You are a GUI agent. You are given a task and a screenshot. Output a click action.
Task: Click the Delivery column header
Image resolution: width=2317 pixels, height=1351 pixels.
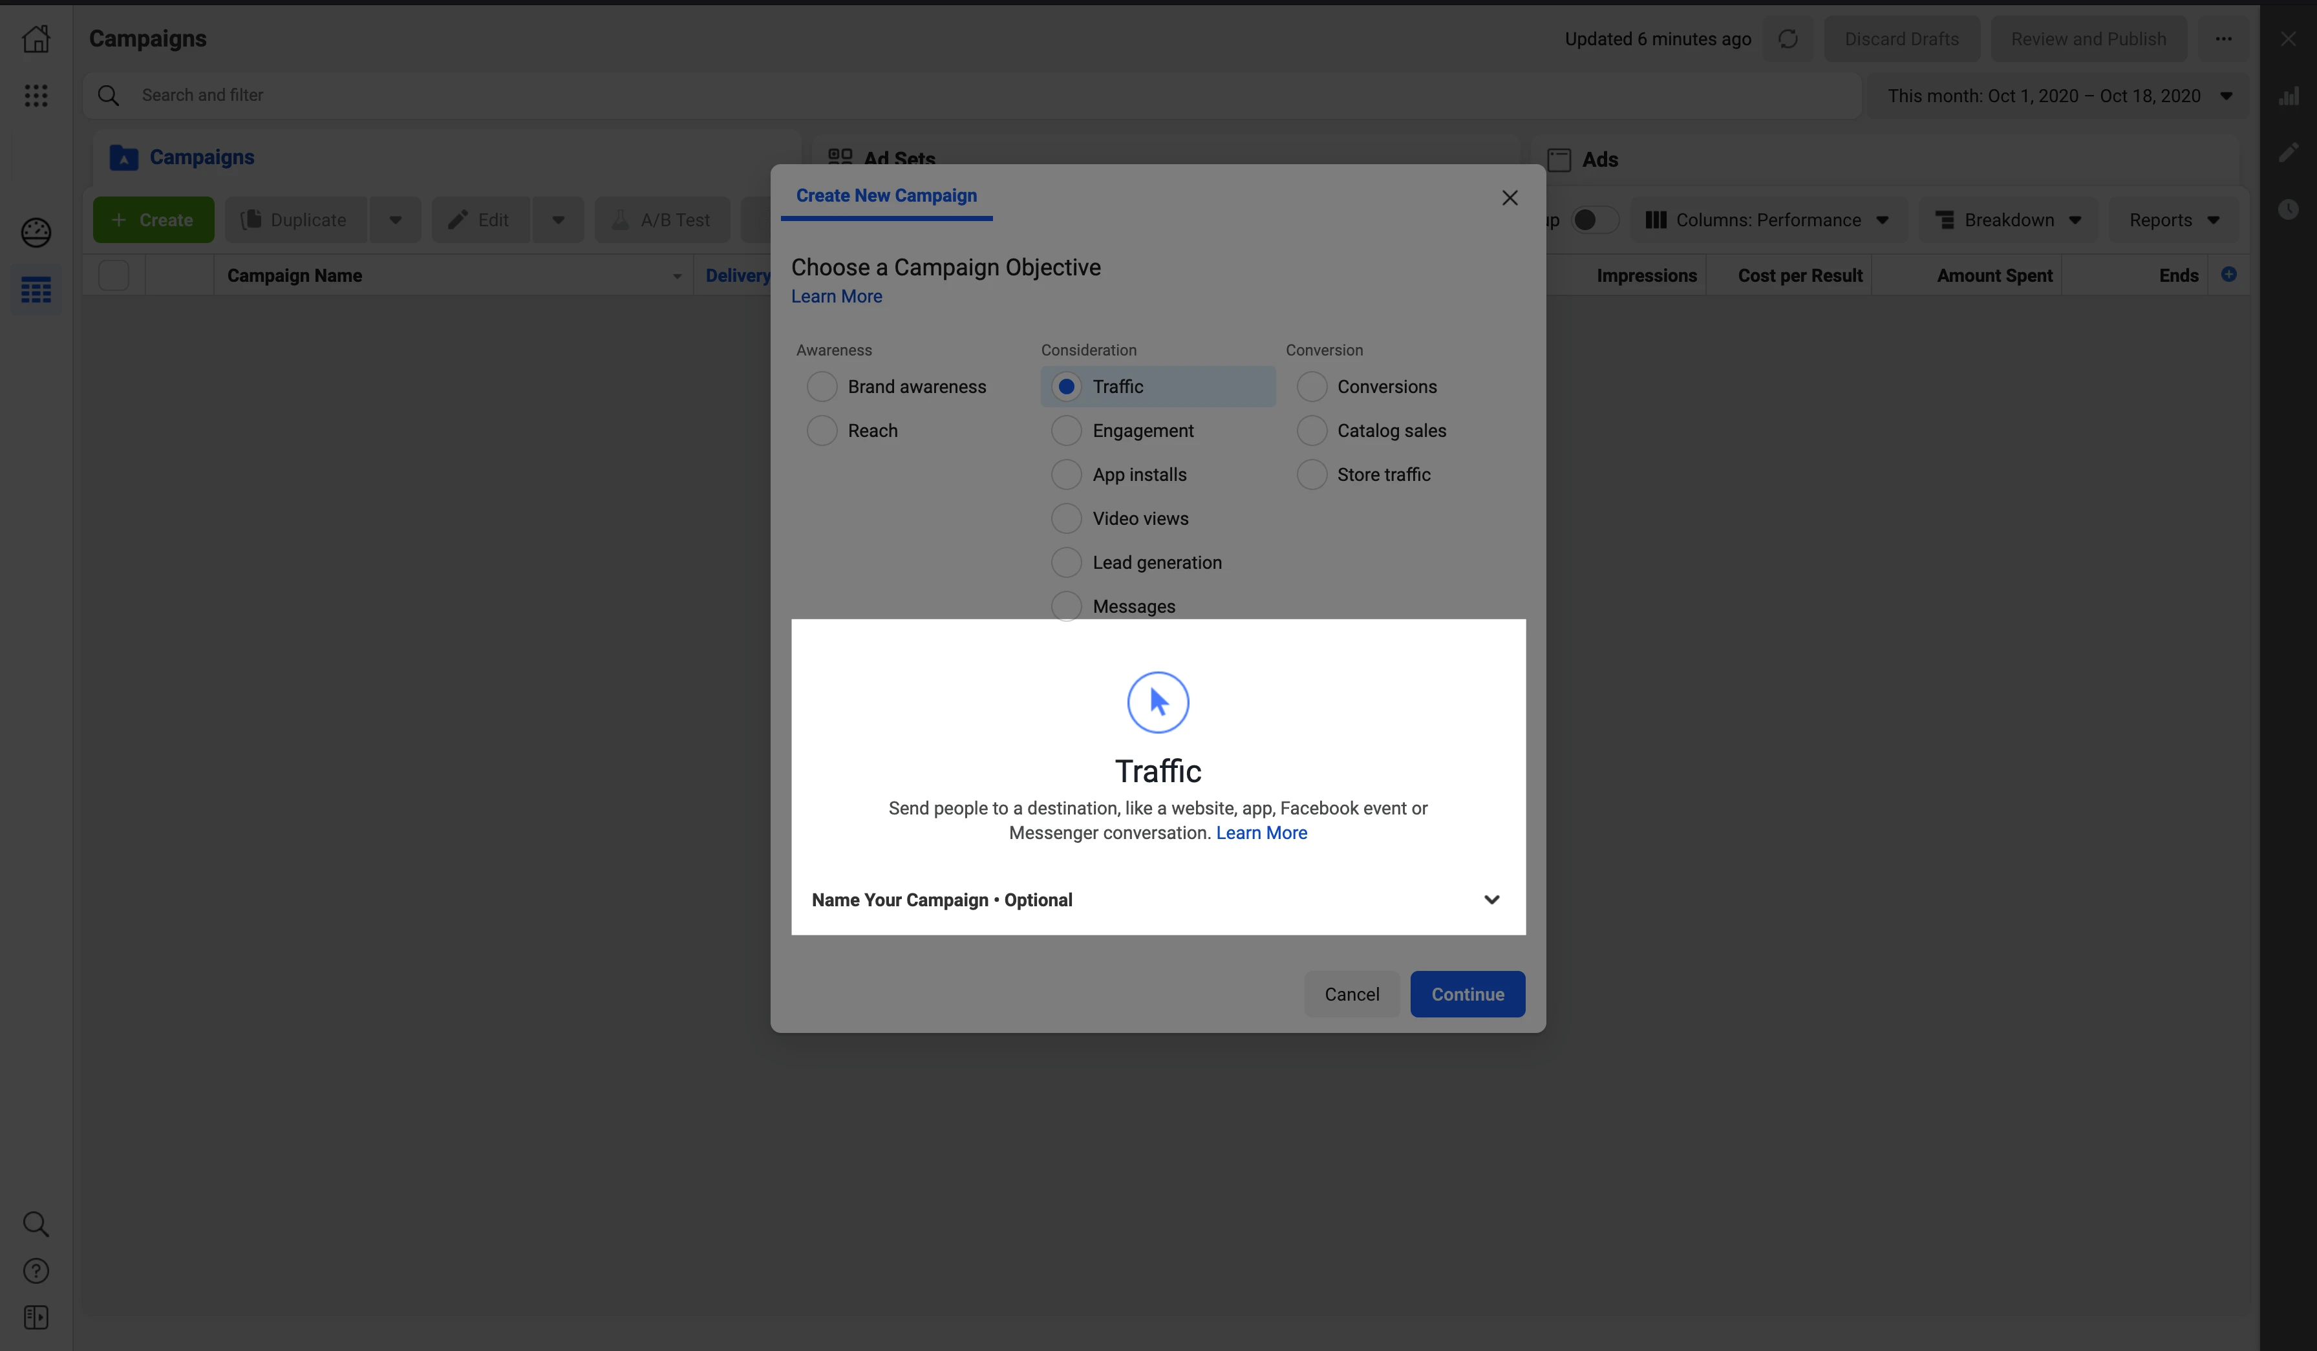coord(738,276)
